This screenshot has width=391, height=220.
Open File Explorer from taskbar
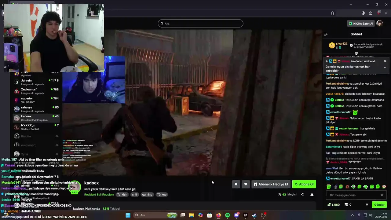click(192, 215)
